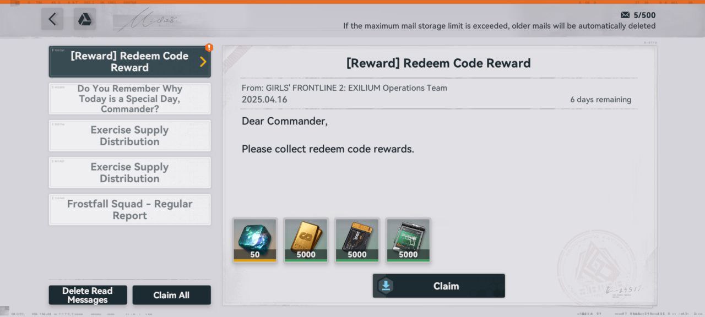The height and width of the screenshot is (317, 705).
Task: Click the mail envelope counter icon
Action: point(625,15)
